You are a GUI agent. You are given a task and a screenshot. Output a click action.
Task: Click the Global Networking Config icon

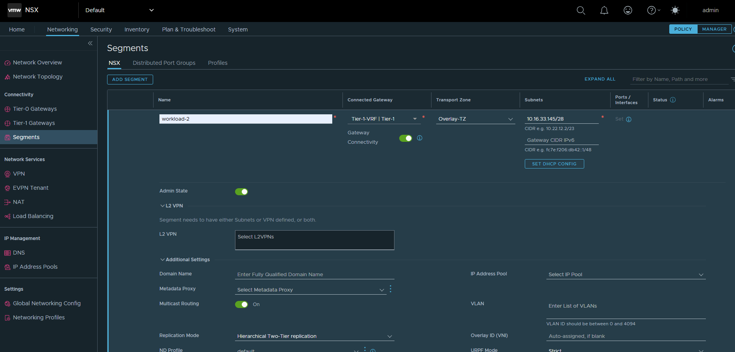[7, 304]
